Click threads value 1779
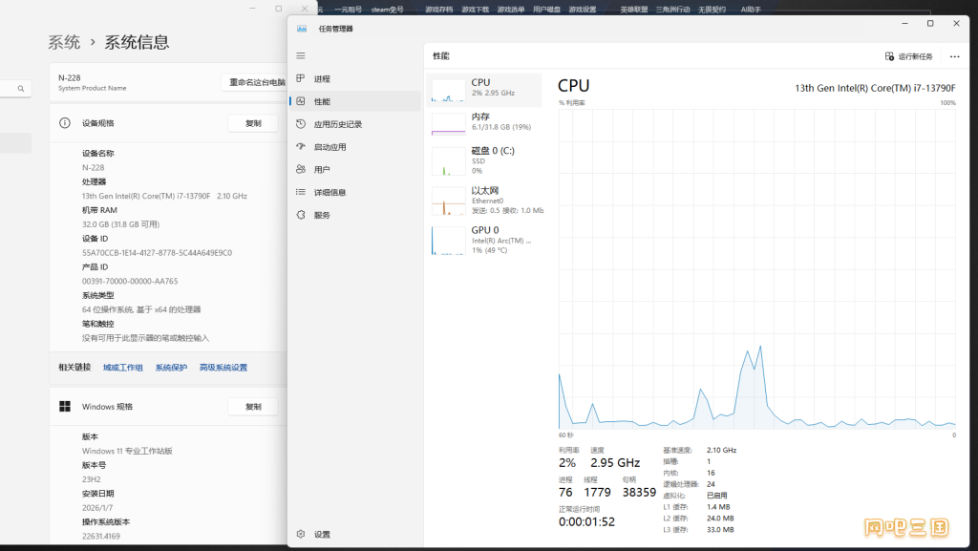Viewport: 978px width, 551px height. pos(597,493)
